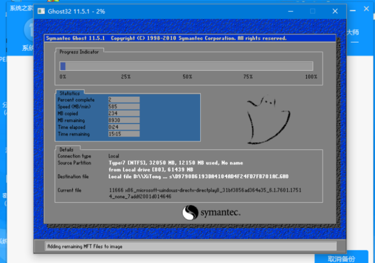Click the 'Time remaining' label
375x263 pixels.
(x=74, y=134)
